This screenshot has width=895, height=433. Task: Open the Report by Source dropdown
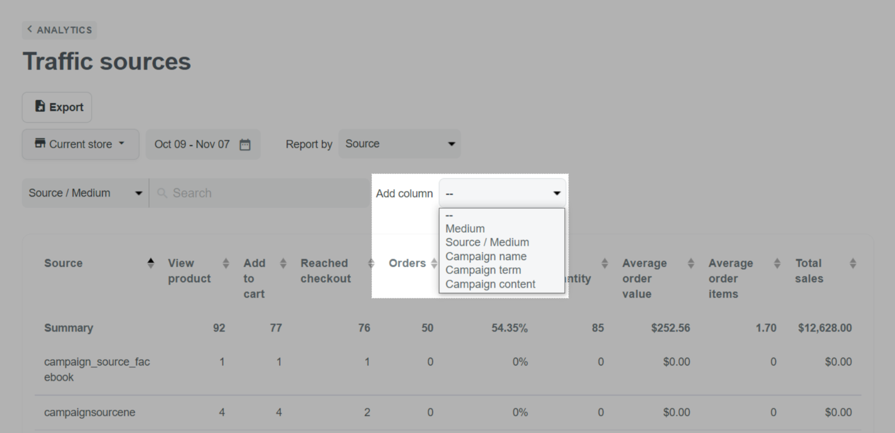pyautogui.click(x=399, y=144)
